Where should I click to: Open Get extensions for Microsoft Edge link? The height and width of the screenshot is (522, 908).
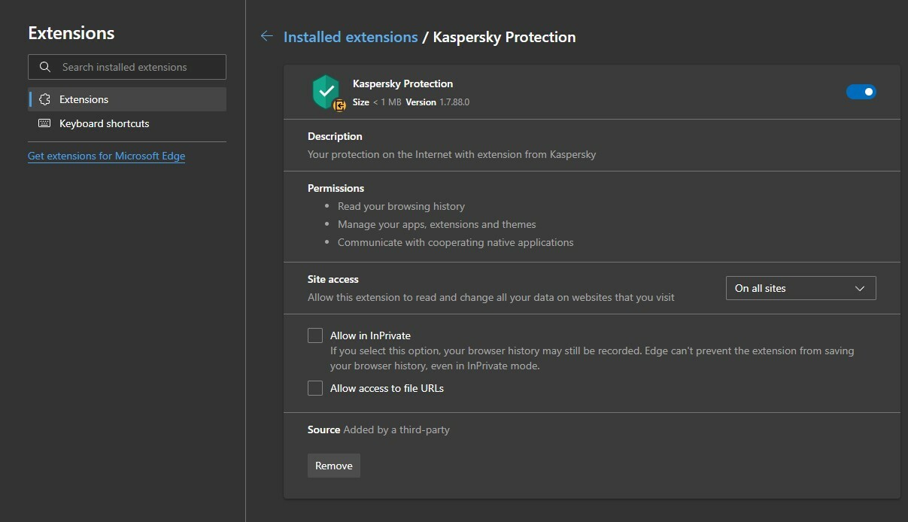pyautogui.click(x=106, y=156)
